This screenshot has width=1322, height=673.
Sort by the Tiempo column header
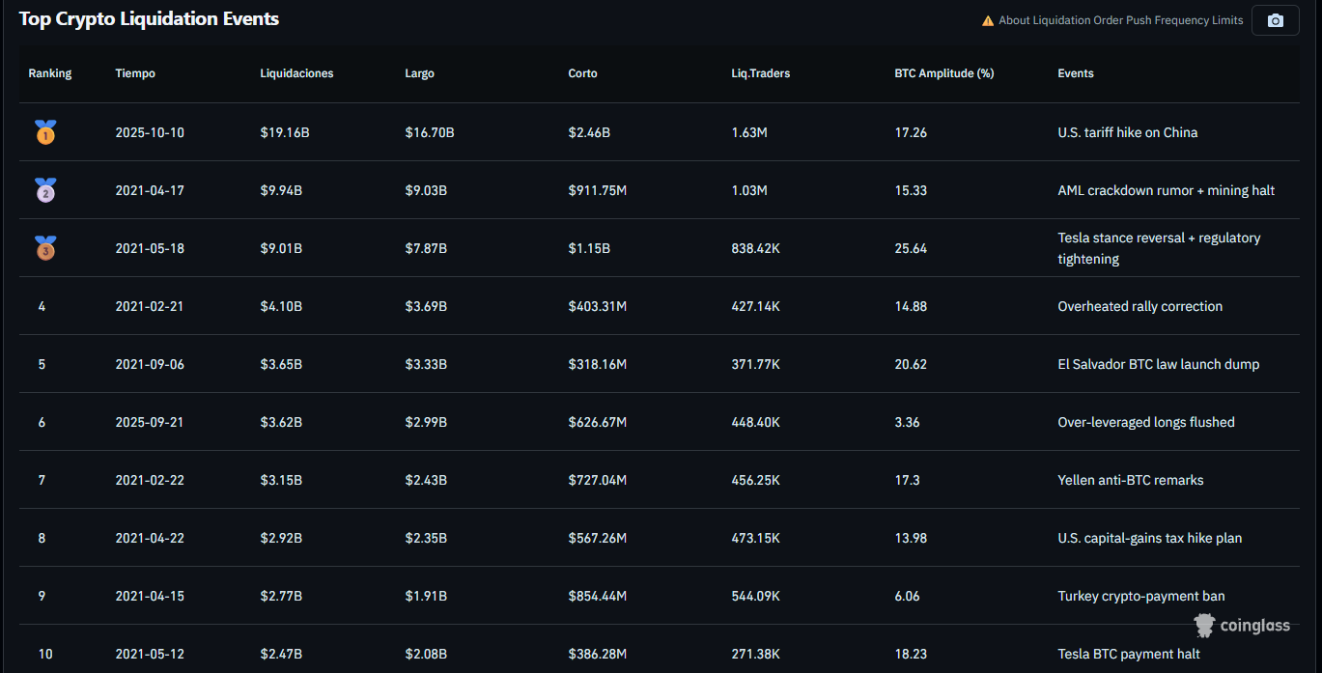click(135, 73)
